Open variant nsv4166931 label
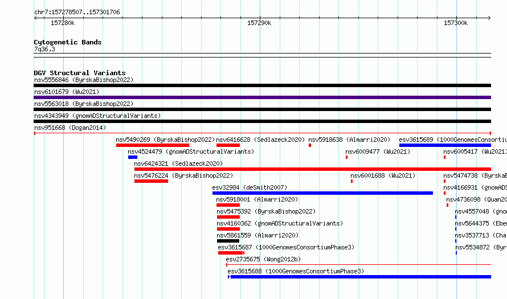 pyautogui.click(x=475, y=187)
